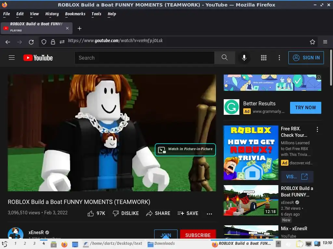This screenshot has width=333, height=249.
Task: Launch Firefox from taskbar launcher
Action: 64,244
